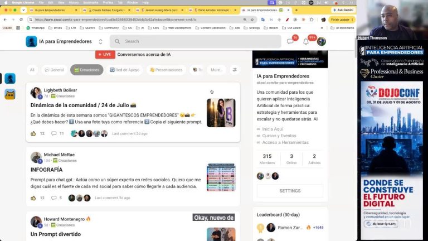Open Howard Montenegro's profile avatar

click(36, 222)
